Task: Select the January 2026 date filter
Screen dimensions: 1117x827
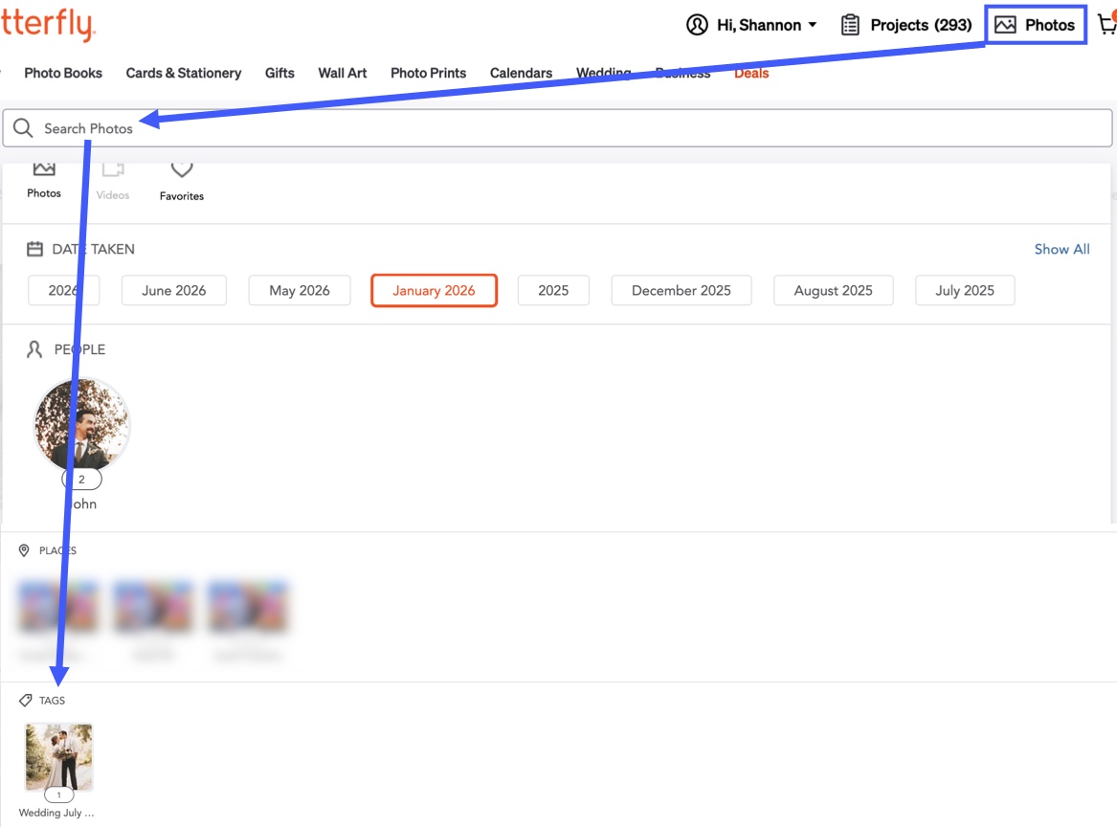Action: pos(434,291)
